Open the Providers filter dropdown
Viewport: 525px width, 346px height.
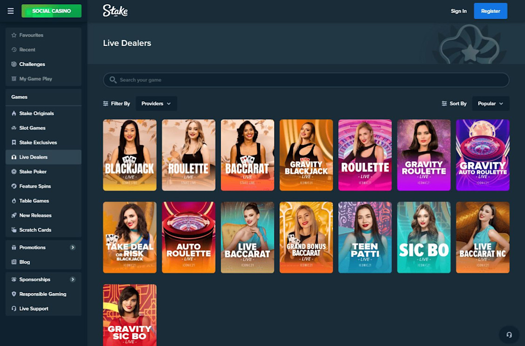click(x=156, y=104)
